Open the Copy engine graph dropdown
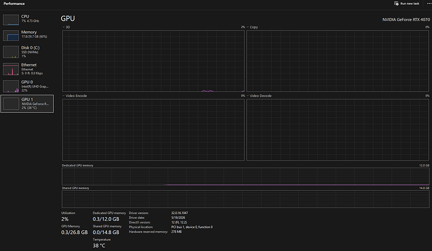Viewport: 432px width, 251px height. (x=248, y=27)
